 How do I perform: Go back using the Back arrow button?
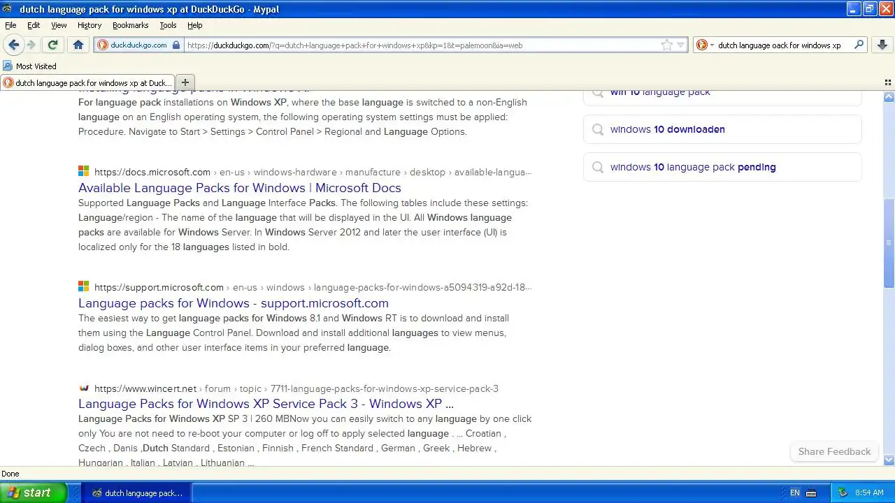[13, 45]
